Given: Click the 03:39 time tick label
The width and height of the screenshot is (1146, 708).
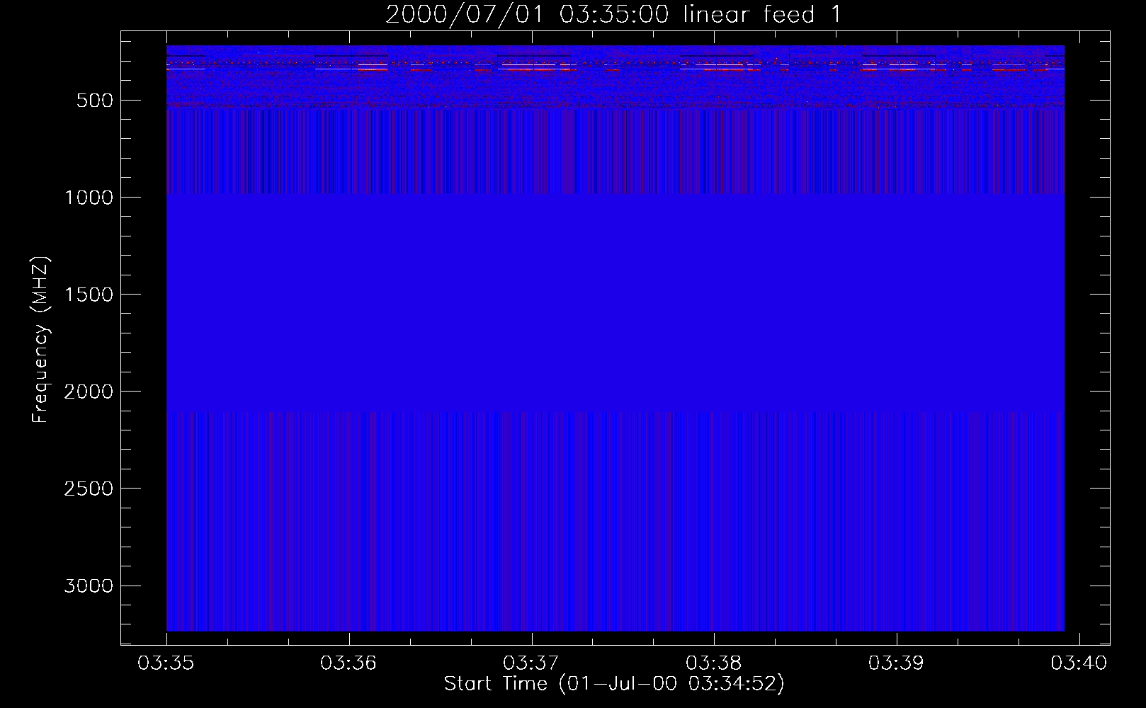Looking at the screenshot, I should [x=897, y=663].
